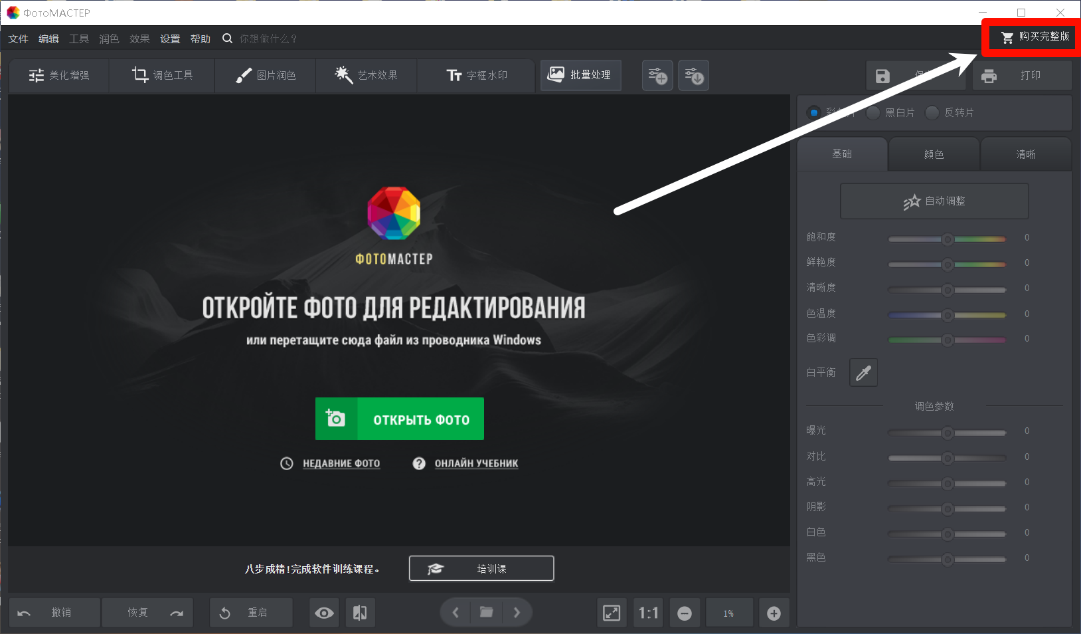Open the 编辑 menu
Viewport: 1081px width, 634px height.
click(48, 39)
